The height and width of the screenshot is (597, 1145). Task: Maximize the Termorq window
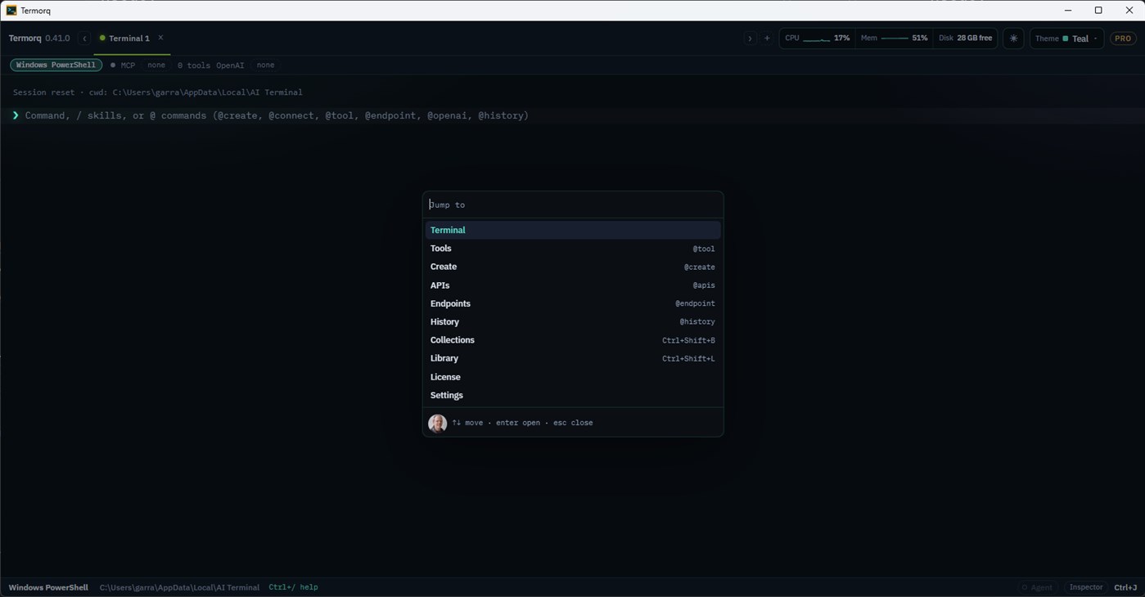coord(1098,11)
